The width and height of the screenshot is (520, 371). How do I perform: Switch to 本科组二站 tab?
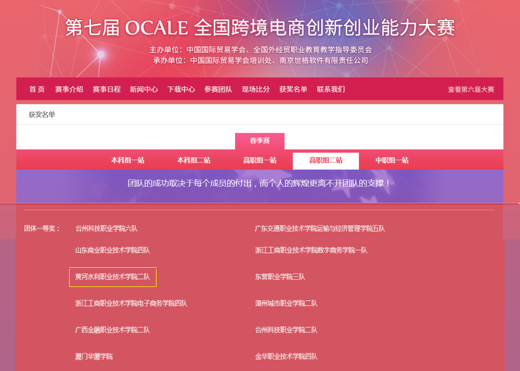coord(193,160)
